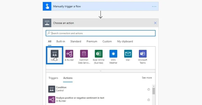Open the My clipboard tab
The image size is (202, 105).
click(x=125, y=41)
